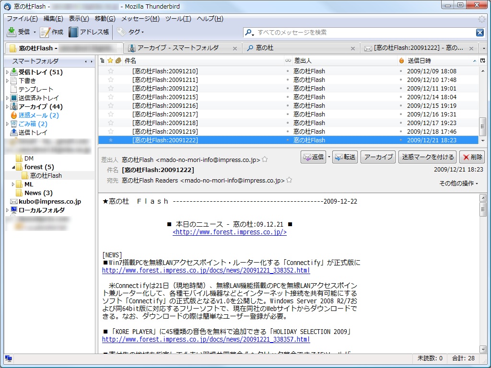The image size is (491, 368).
Task: Forward the message with 転送
Action: pyautogui.click(x=345, y=157)
